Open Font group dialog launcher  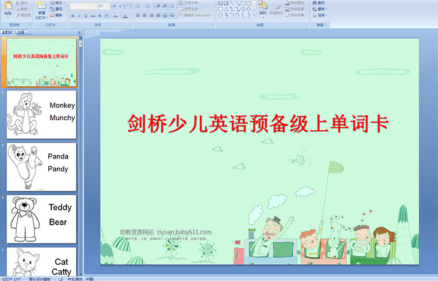(130, 24)
